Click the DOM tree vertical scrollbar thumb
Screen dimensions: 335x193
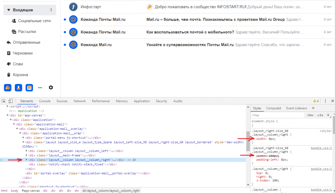[248, 141]
